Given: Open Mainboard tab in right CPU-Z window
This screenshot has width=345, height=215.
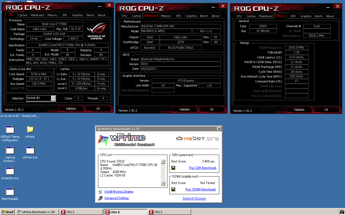Looking at the screenshot, I should pos(266,16).
